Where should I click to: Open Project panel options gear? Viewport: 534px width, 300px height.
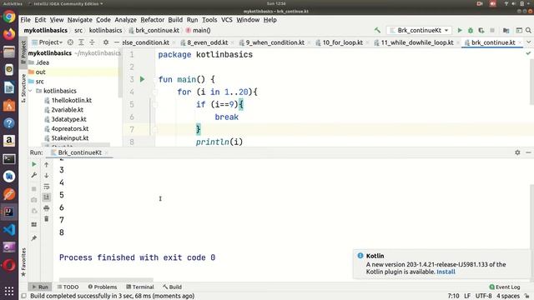click(x=106, y=42)
